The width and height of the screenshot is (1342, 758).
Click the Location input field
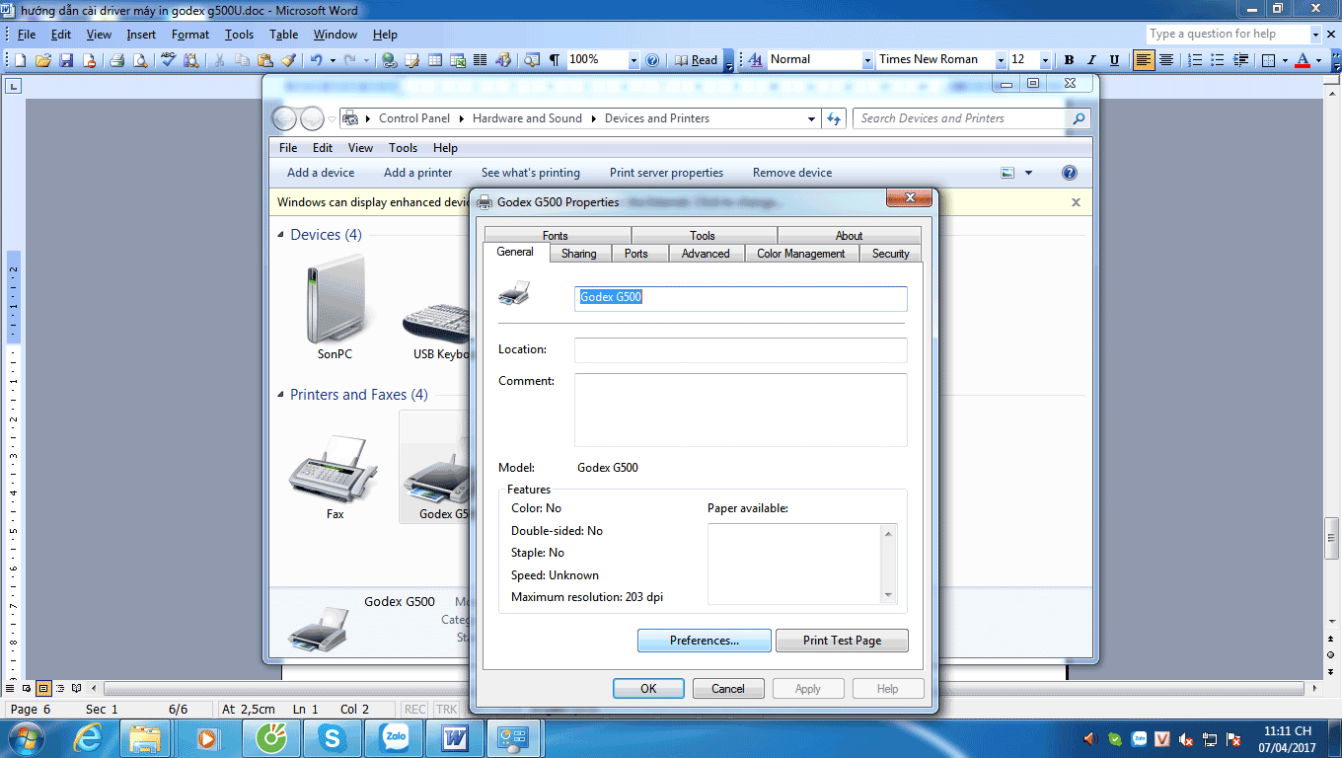pyautogui.click(x=740, y=349)
